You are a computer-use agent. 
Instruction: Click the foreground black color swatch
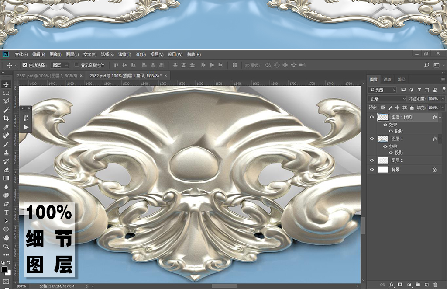click(4, 269)
